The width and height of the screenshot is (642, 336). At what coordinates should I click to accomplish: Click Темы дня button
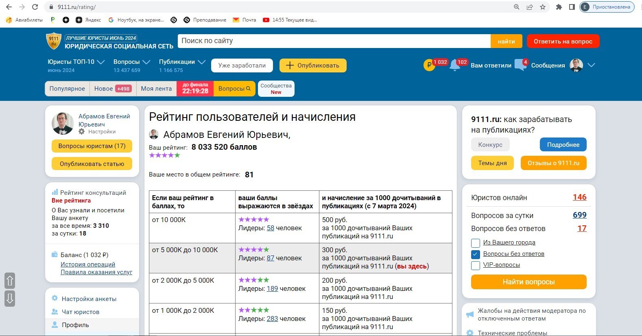tap(492, 163)
